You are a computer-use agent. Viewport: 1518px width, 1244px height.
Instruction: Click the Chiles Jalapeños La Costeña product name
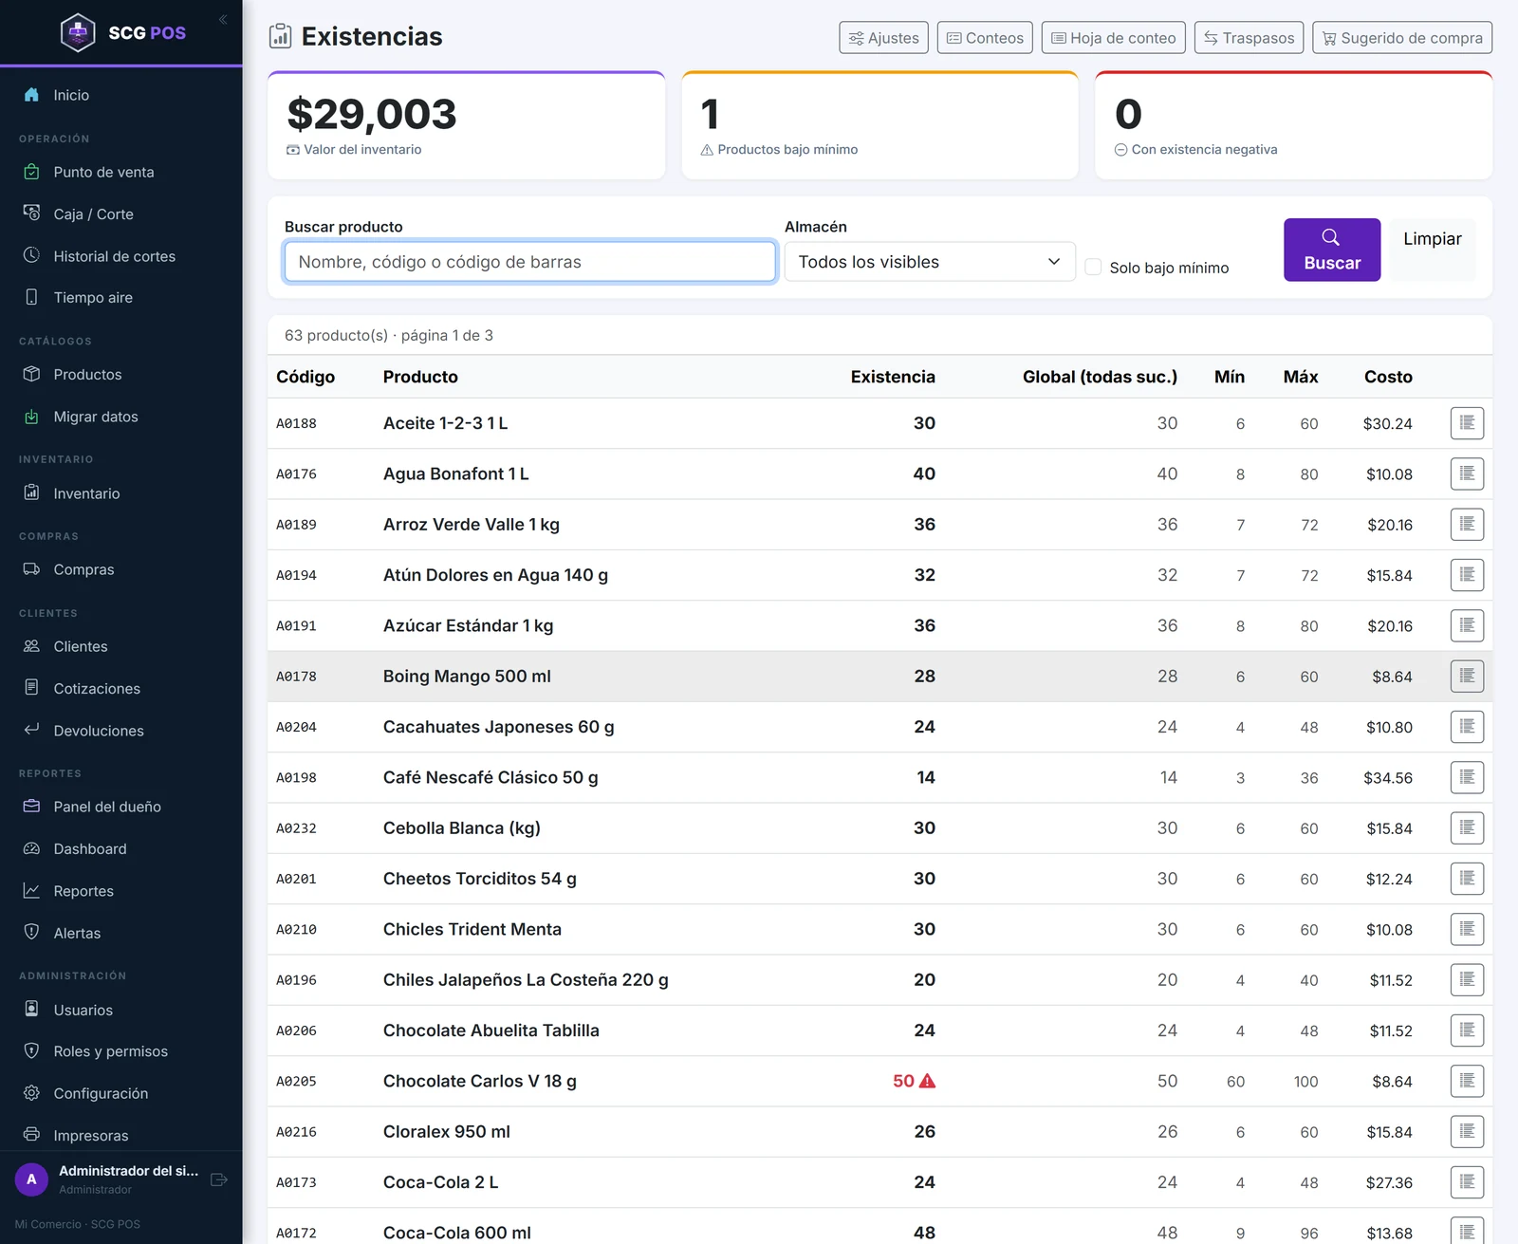click(526, 980)
